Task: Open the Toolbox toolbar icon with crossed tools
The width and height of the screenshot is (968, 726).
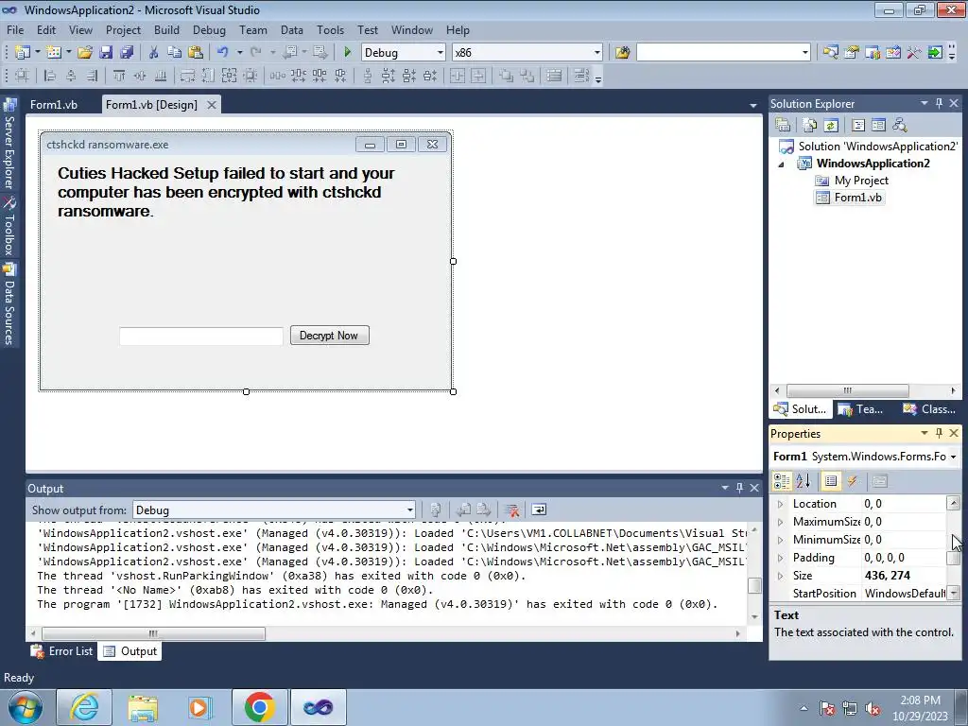Action: coord(914,53)
